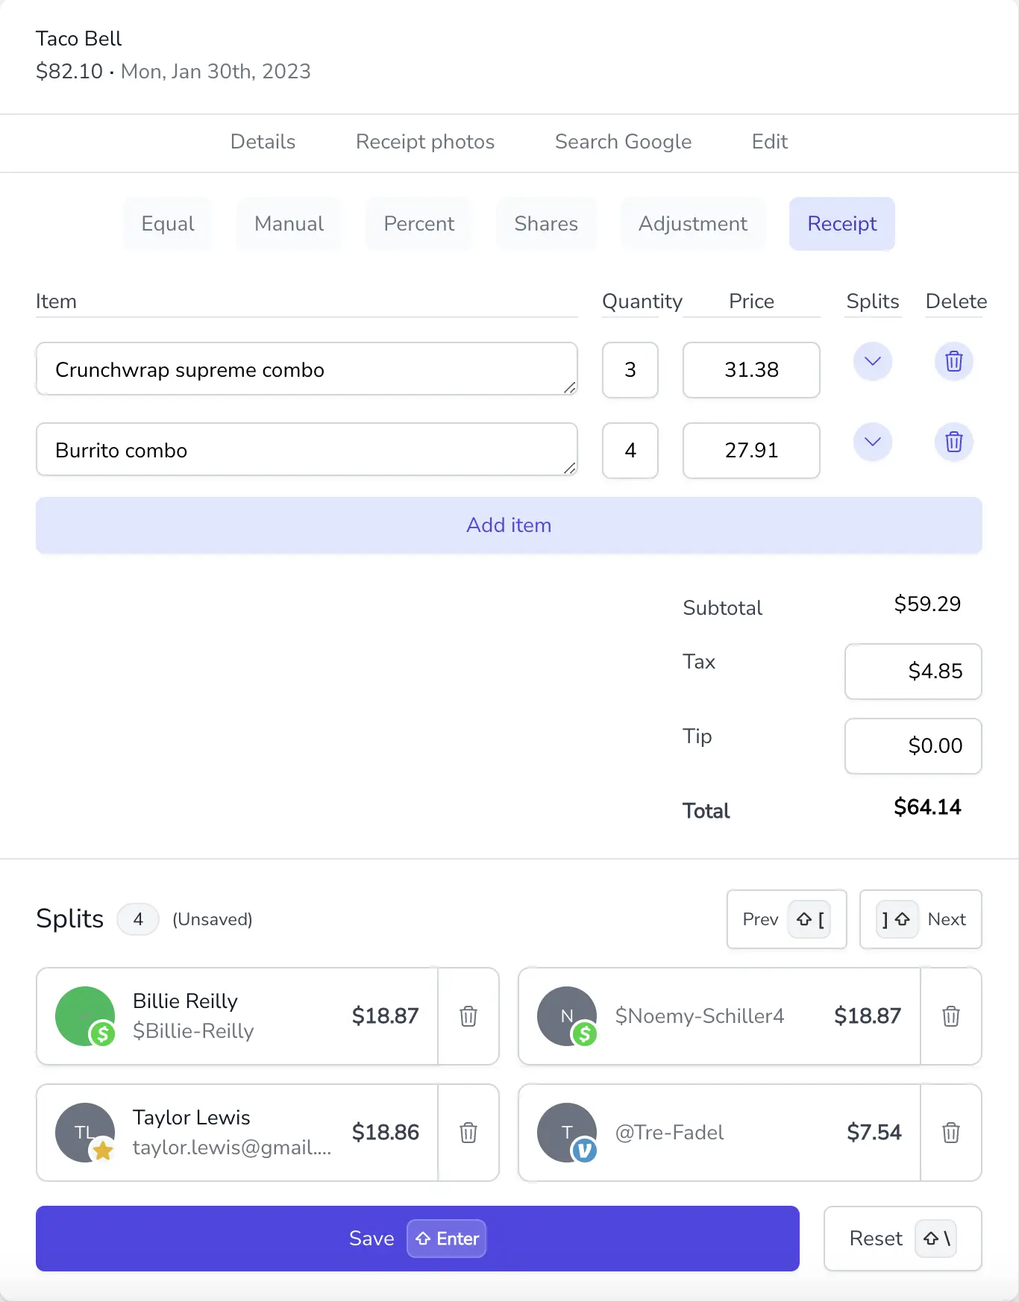Edit the Burrito combo name field
1019x1302 pixels.
307,450
